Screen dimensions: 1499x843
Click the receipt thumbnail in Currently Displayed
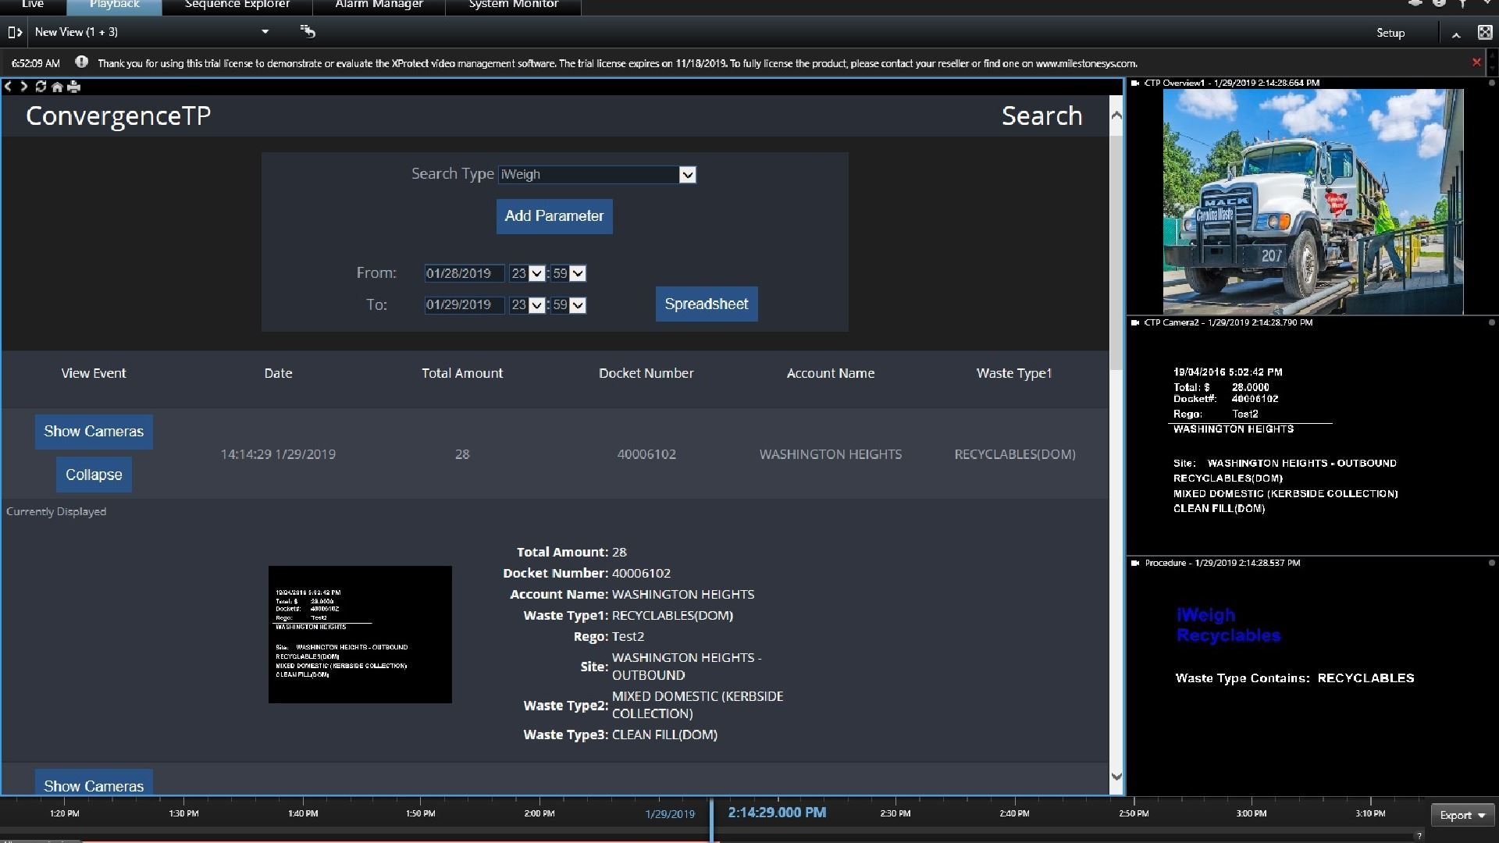(360, 635)
